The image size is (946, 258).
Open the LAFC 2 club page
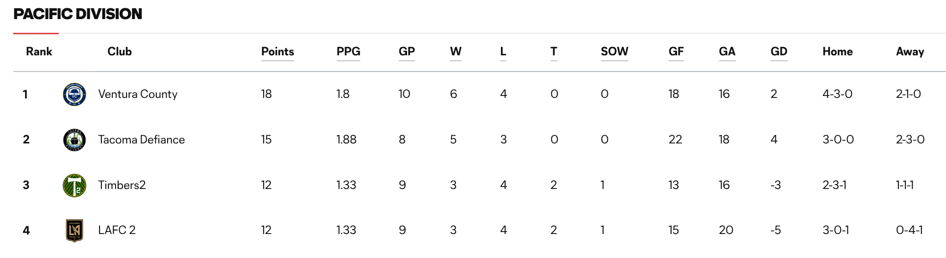[x=117, y=230]
